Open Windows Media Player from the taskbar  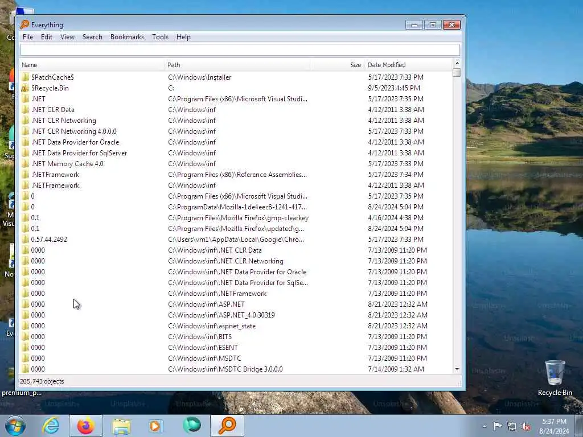point(155,426)
